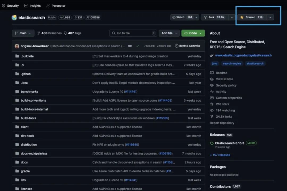
Task: Click the elasticsearch repository logo
Action: (x=14, y=17)
